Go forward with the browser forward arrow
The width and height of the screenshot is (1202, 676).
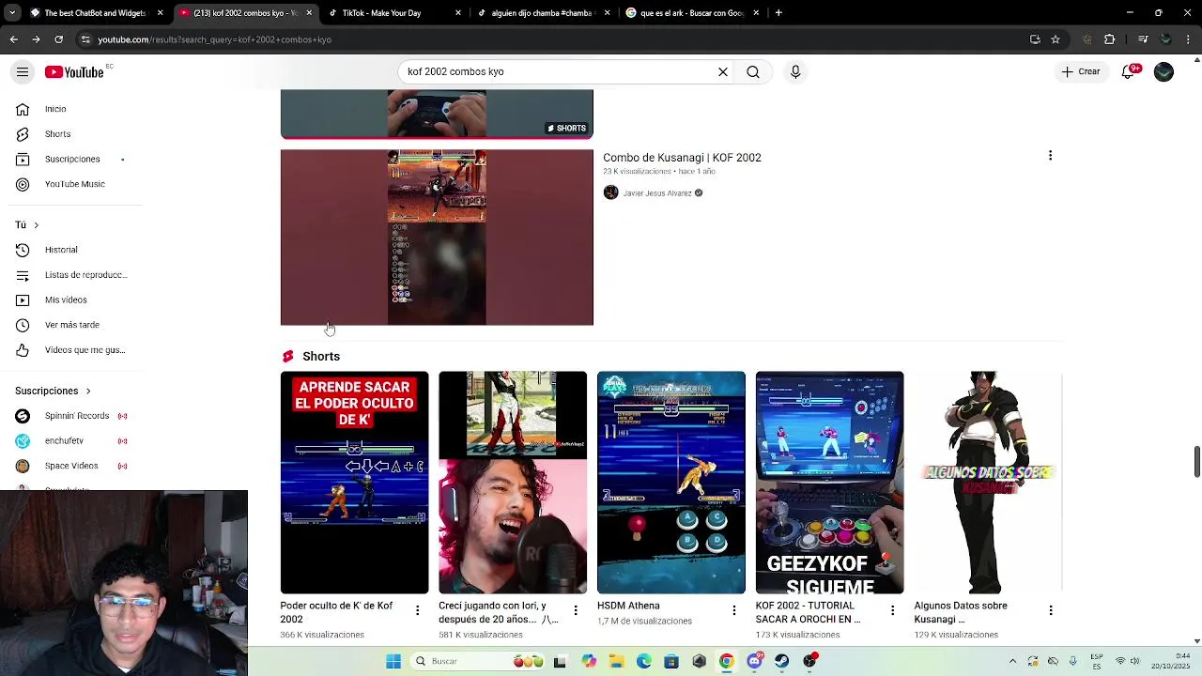pyautogui.click(x=36, y=39)
